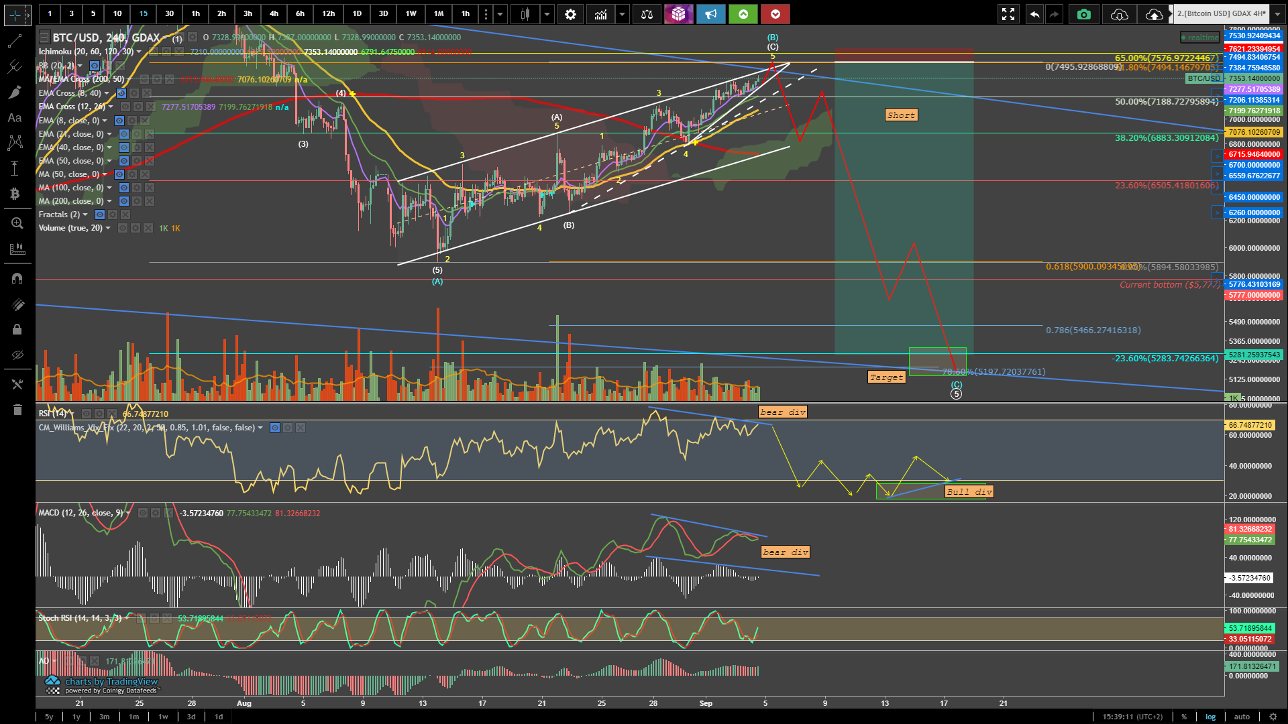This screenshot has width=1288, height=724.
Task: Expand the Ichimoku indicator options arrow
Action: point(140,52)
